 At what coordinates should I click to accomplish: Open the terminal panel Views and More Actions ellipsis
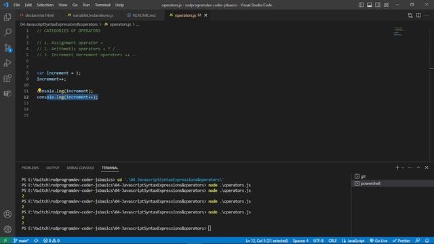[410, 167]
